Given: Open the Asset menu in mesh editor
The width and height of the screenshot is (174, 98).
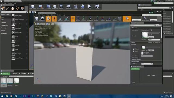Looking at the screenshot, I should tap(43, 15).
